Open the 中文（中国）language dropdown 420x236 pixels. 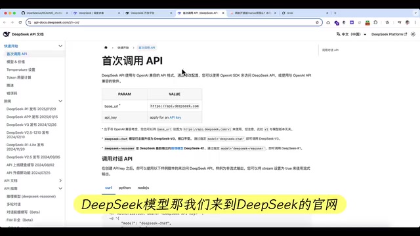[351, 34]
